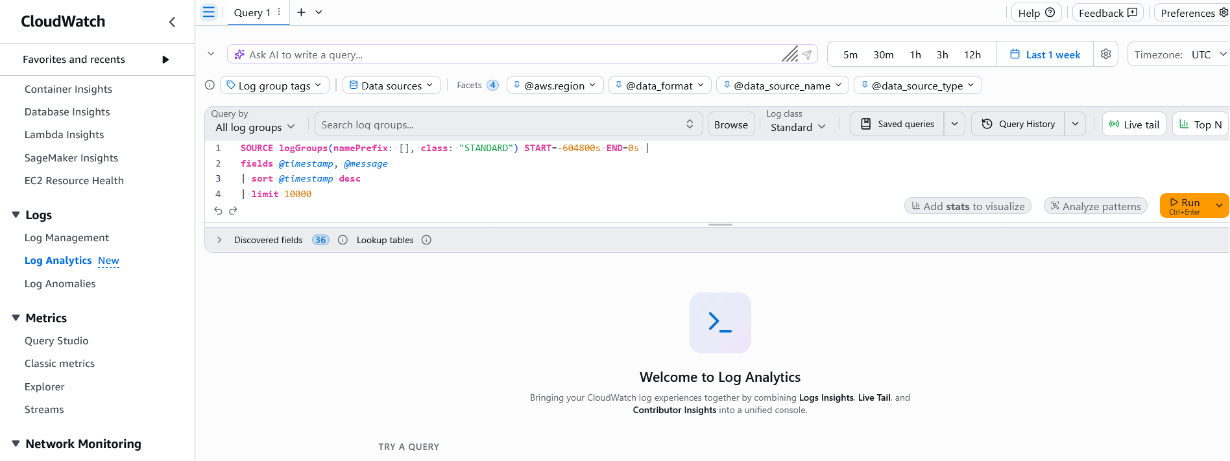
Task: Open the @data_source_type facet dropdown
Action: pyautogui.click(x=918, y=85)
